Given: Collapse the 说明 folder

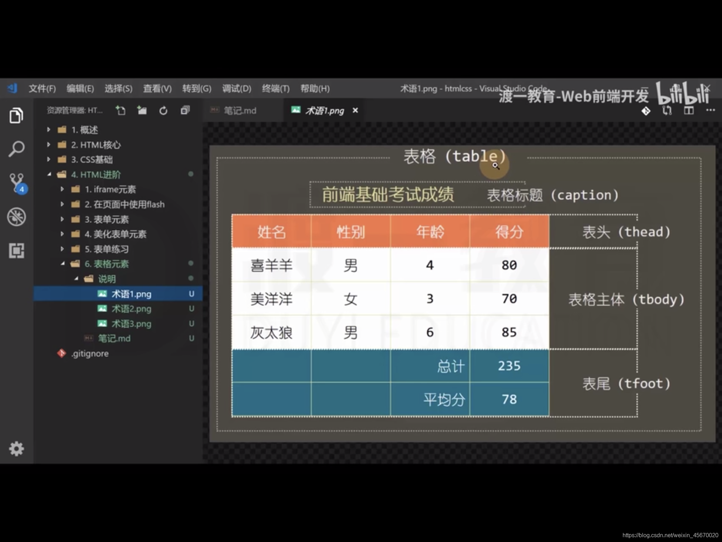Looking at the screenshot, I should pyautogui.click(x=76, y=279).
